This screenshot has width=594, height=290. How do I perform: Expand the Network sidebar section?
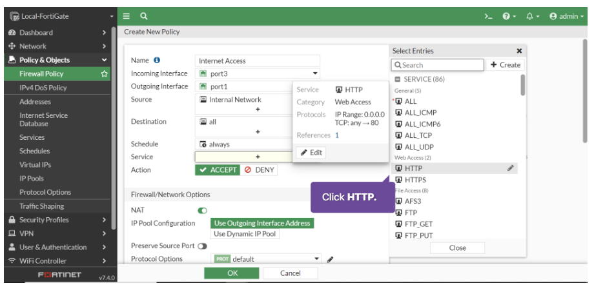coord(104,46)
